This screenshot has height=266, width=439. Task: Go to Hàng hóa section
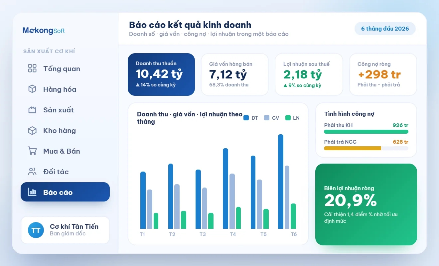point(65,89)
